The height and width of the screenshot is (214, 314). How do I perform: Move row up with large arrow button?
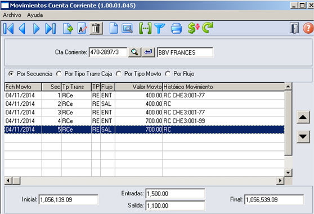pyautogui.click(x=303, y=117)
